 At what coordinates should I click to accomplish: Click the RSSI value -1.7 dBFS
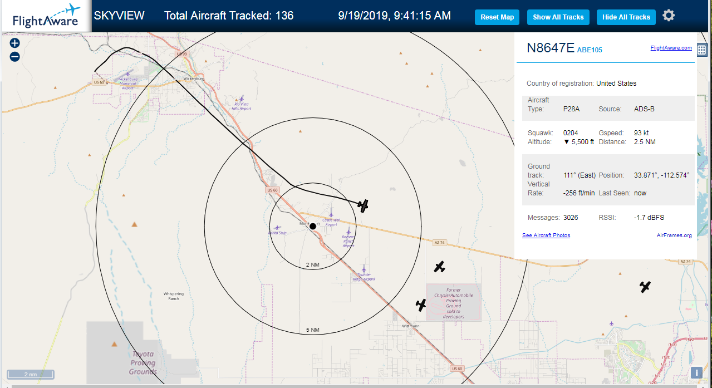649,218
